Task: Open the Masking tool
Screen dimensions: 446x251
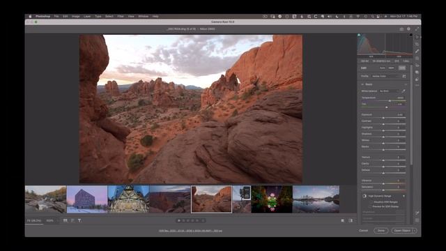Action: (x=417, y=59)
